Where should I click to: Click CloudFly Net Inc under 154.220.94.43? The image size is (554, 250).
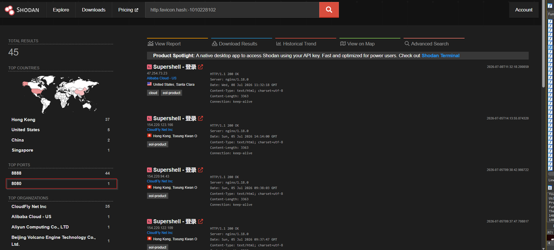pos(160,181)
